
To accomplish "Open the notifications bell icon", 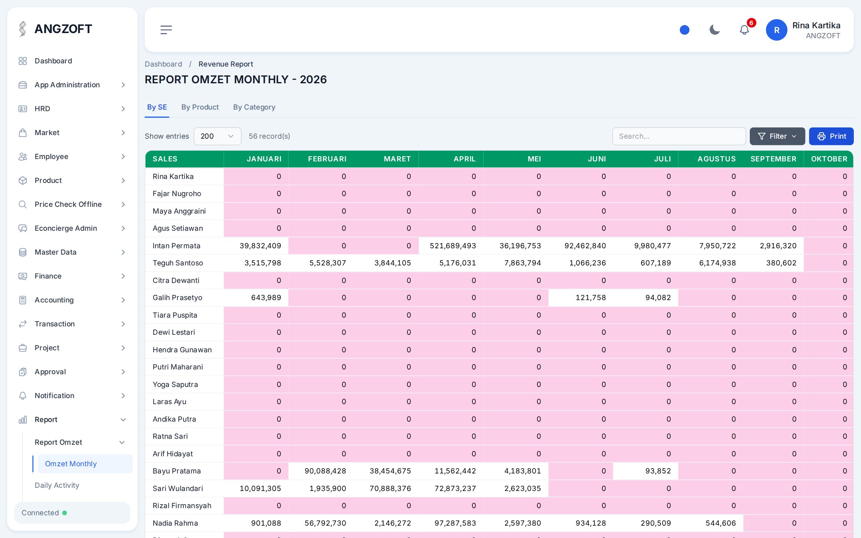I will point(744,30).
